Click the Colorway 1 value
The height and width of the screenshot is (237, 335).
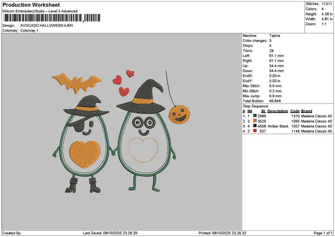[29, 31]
